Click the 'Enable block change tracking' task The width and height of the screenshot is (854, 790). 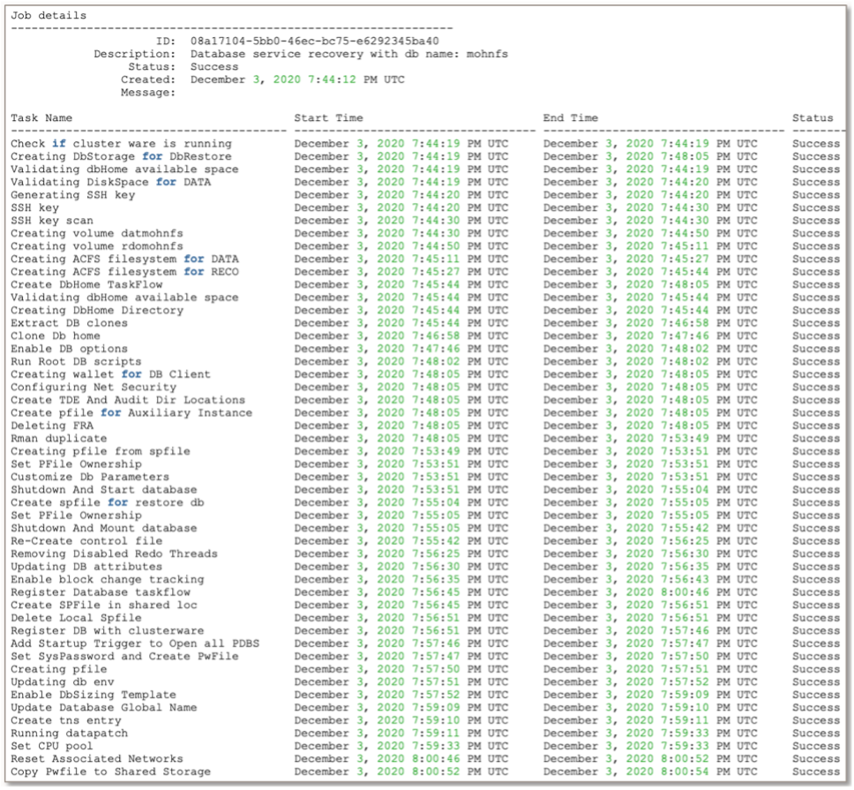pyautogui.click(x=107, y=579)
